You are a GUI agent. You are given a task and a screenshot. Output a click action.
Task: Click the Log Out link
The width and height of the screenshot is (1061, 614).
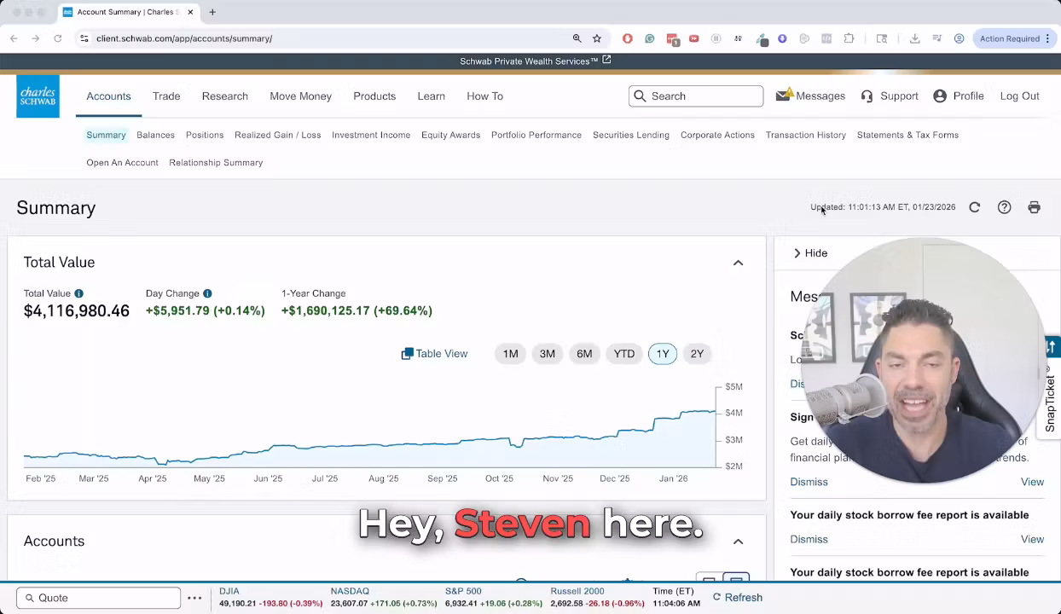(x=1019, y=96)
